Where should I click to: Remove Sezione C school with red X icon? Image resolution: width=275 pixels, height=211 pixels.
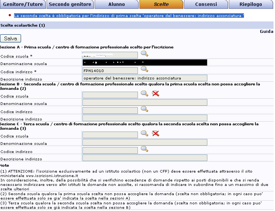156,133
